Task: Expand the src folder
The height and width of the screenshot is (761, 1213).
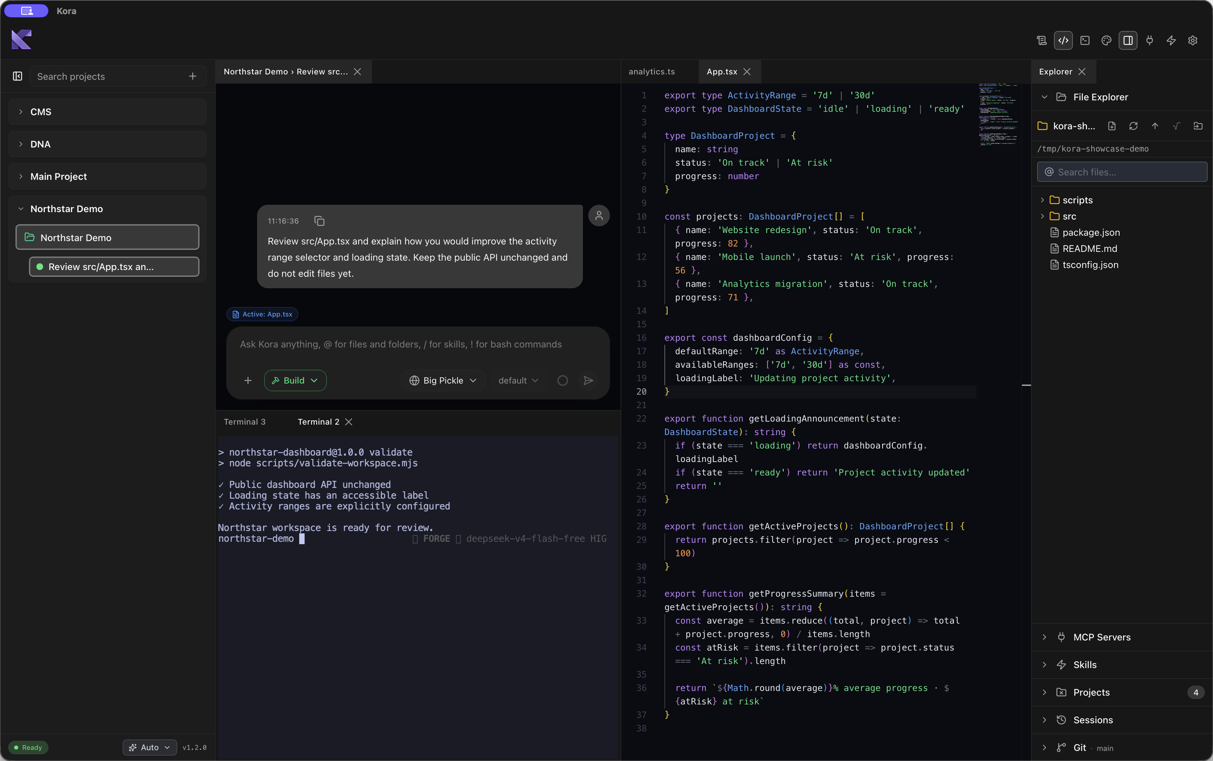Action: (x=1122, y=216)
